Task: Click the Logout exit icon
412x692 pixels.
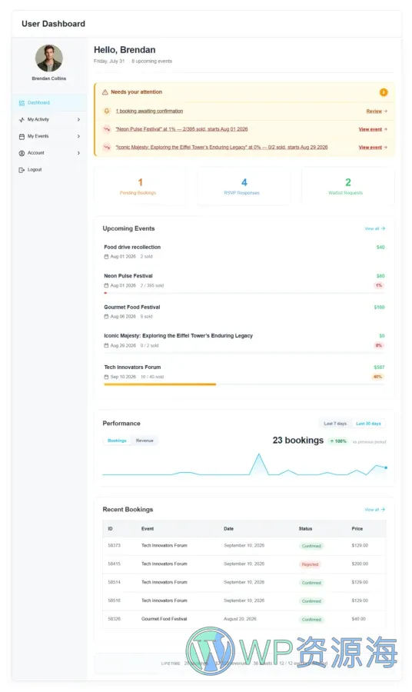Action: coord(22,170)
